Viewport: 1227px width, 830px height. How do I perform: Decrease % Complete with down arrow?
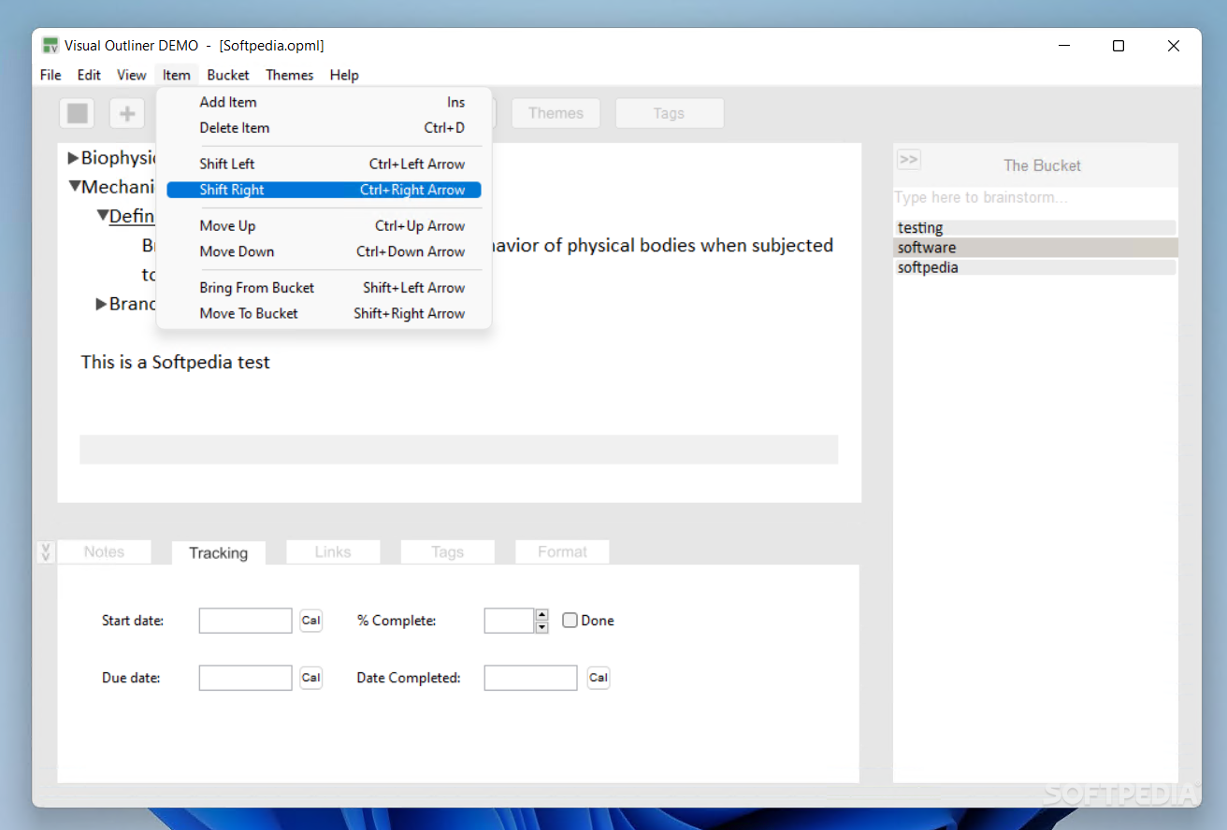541,627
